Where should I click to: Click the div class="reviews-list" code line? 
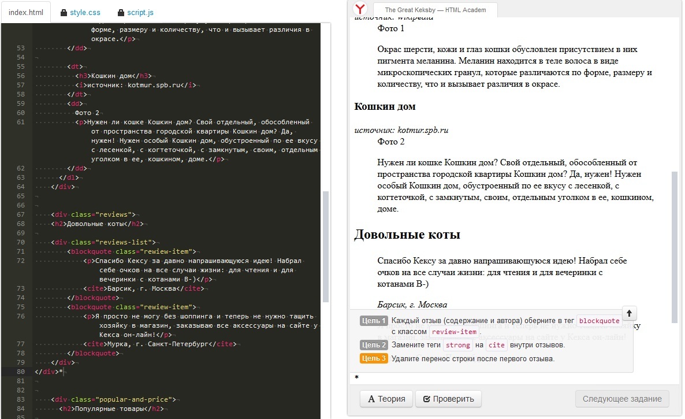[x=103, y=242]
